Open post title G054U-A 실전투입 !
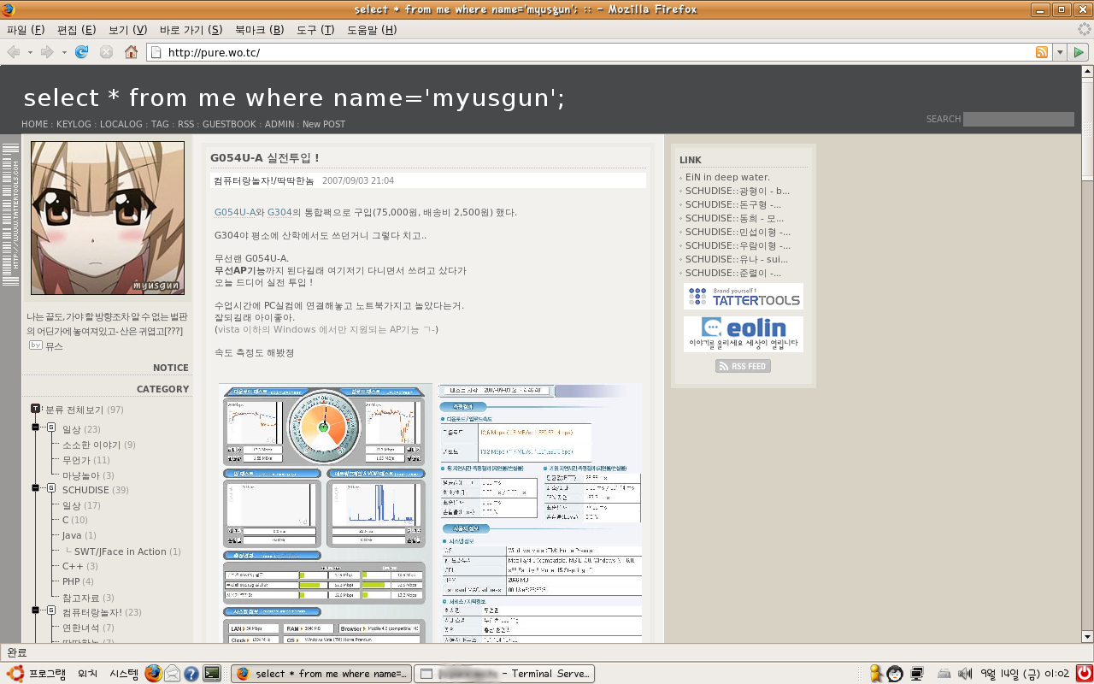 (265, 158)
